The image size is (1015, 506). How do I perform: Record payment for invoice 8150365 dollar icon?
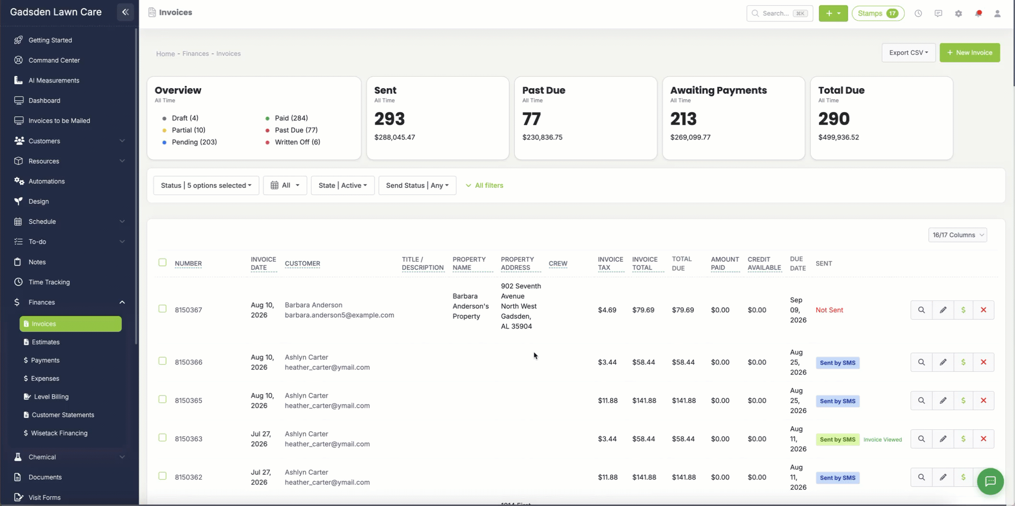[x=963, y=401]
